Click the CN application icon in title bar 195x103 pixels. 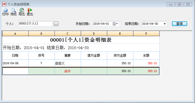pyautogui.click(x=4, y=4)
